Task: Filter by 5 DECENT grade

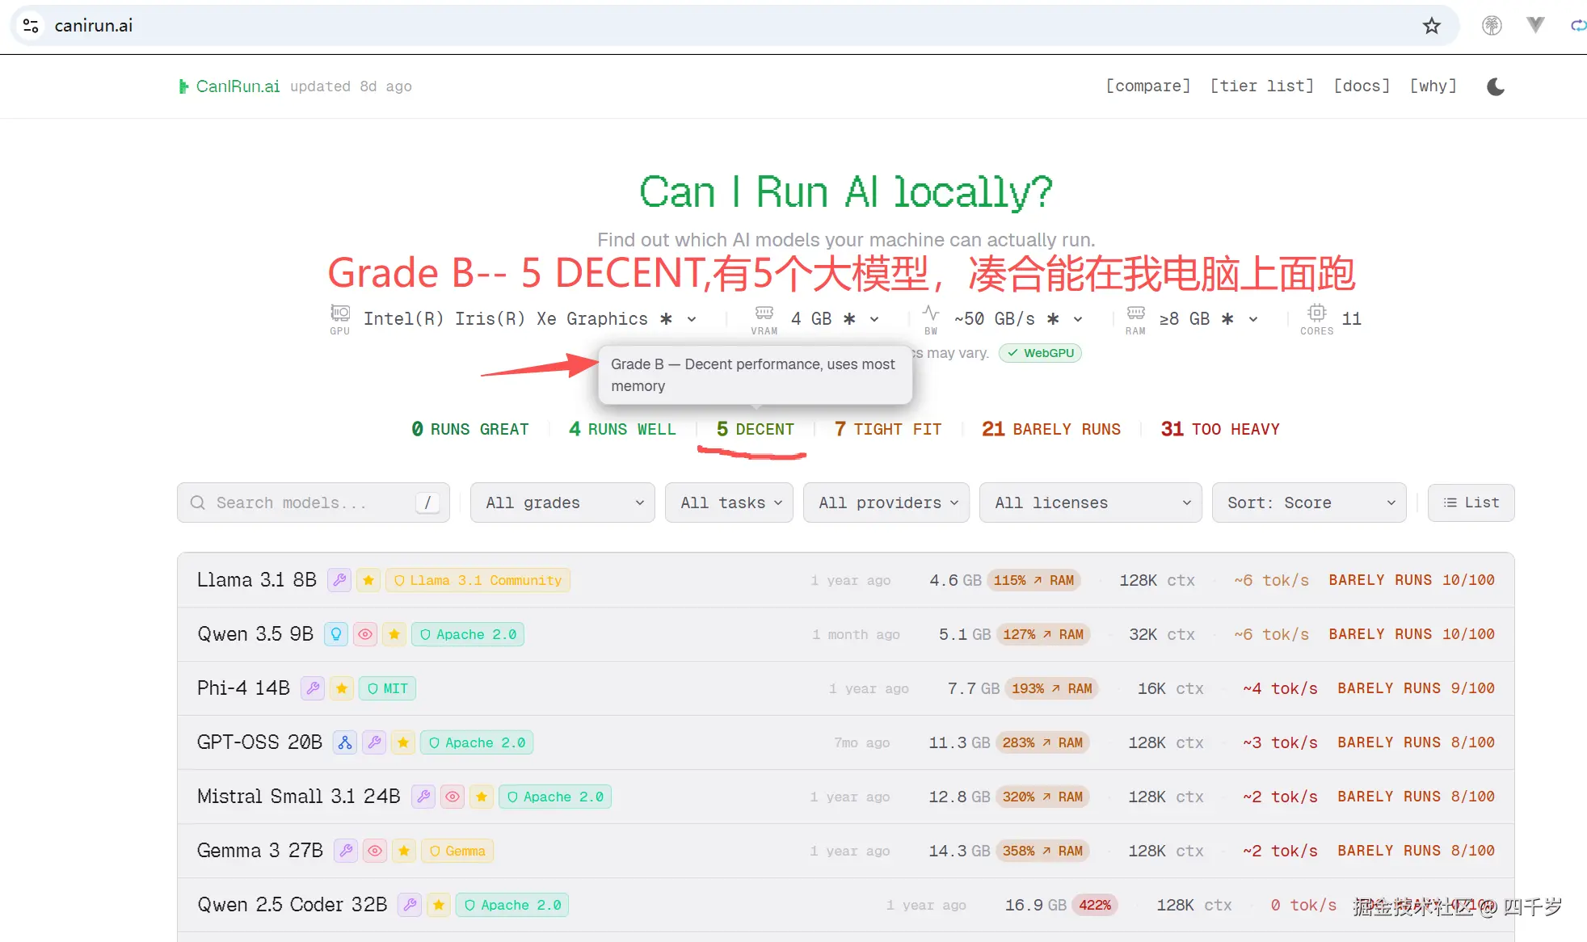Action: (755, 429)
